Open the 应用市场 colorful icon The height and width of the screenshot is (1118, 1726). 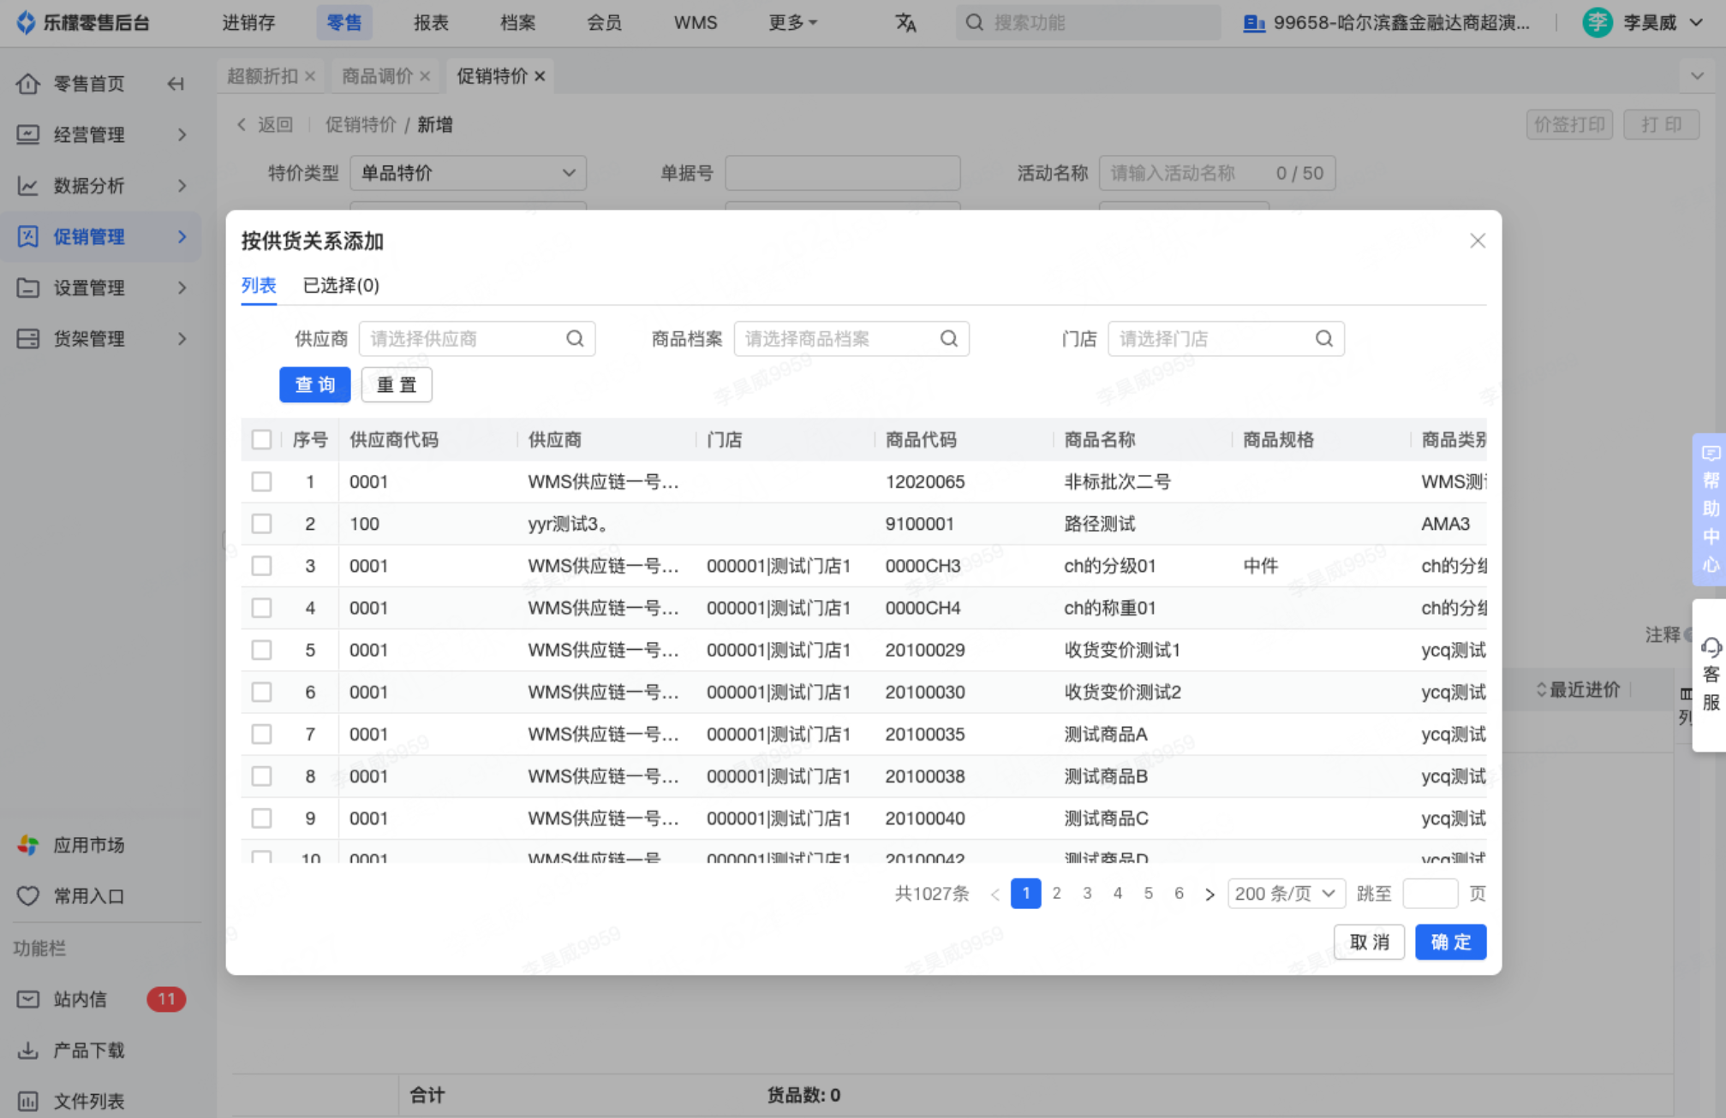pos(28,845)
